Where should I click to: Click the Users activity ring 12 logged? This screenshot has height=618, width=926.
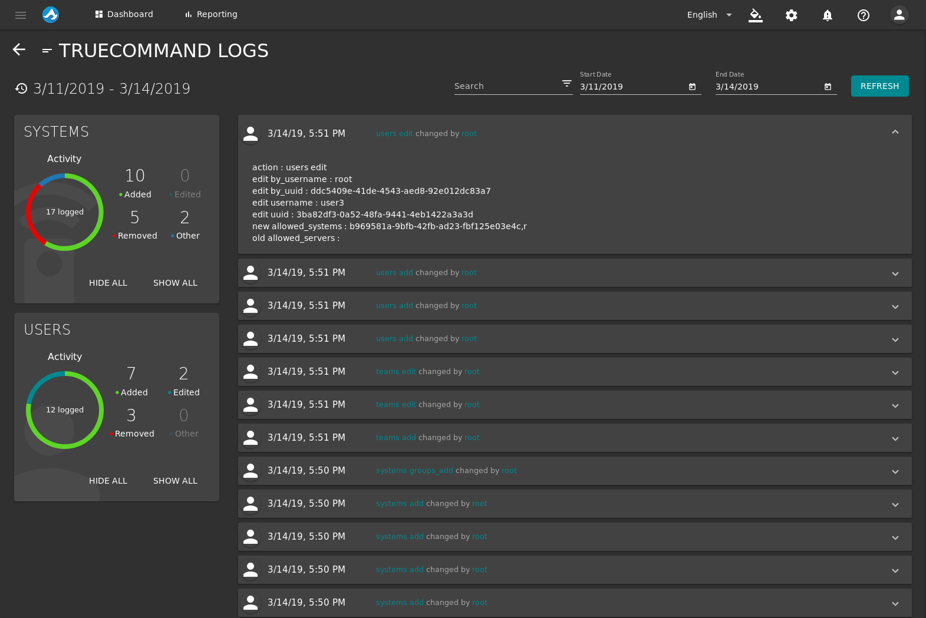coord(65,410)
